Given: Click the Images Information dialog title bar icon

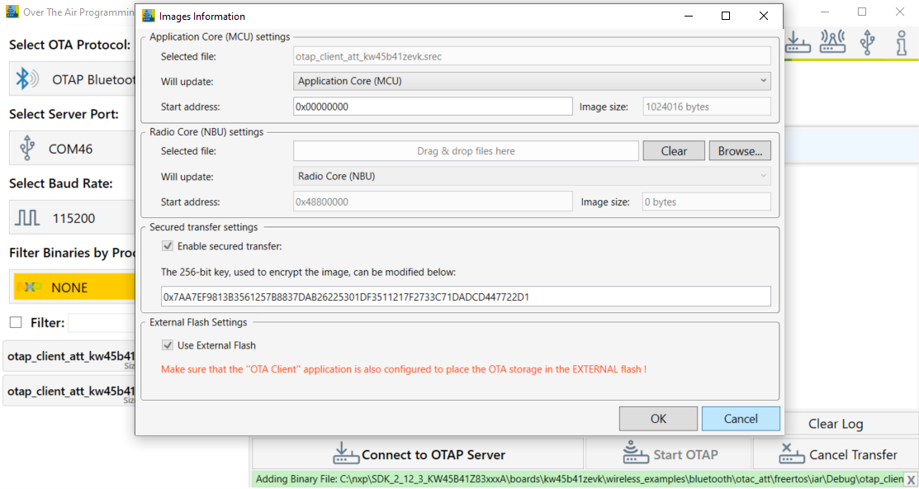Looking at the screenshot, I should point(149,15).
